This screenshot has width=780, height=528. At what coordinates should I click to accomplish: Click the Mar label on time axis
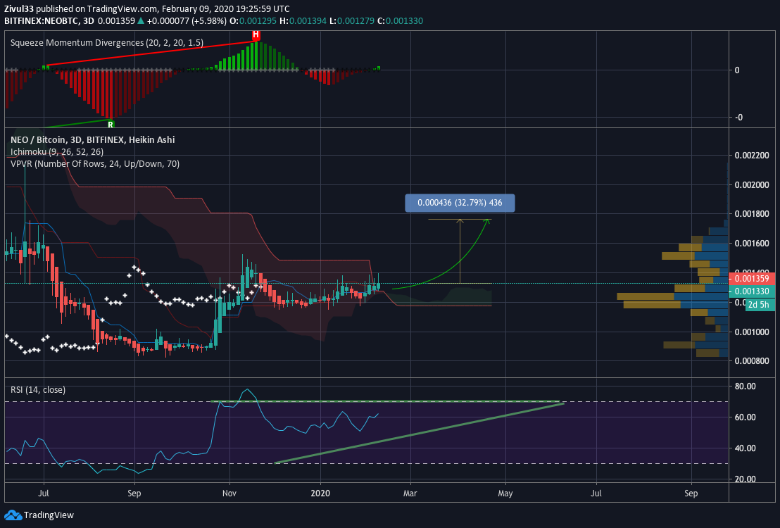(x=410, y=494)
